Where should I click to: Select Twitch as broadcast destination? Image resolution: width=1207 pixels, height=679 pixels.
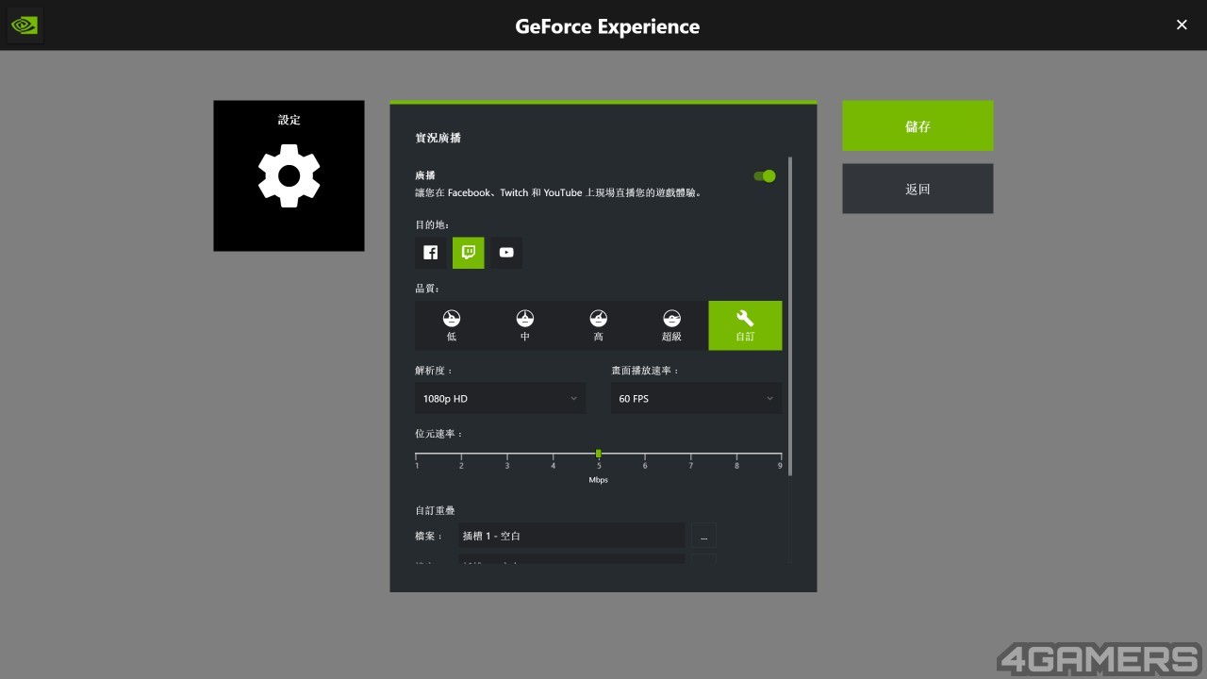pyautogui.click(x=468, y=253)
